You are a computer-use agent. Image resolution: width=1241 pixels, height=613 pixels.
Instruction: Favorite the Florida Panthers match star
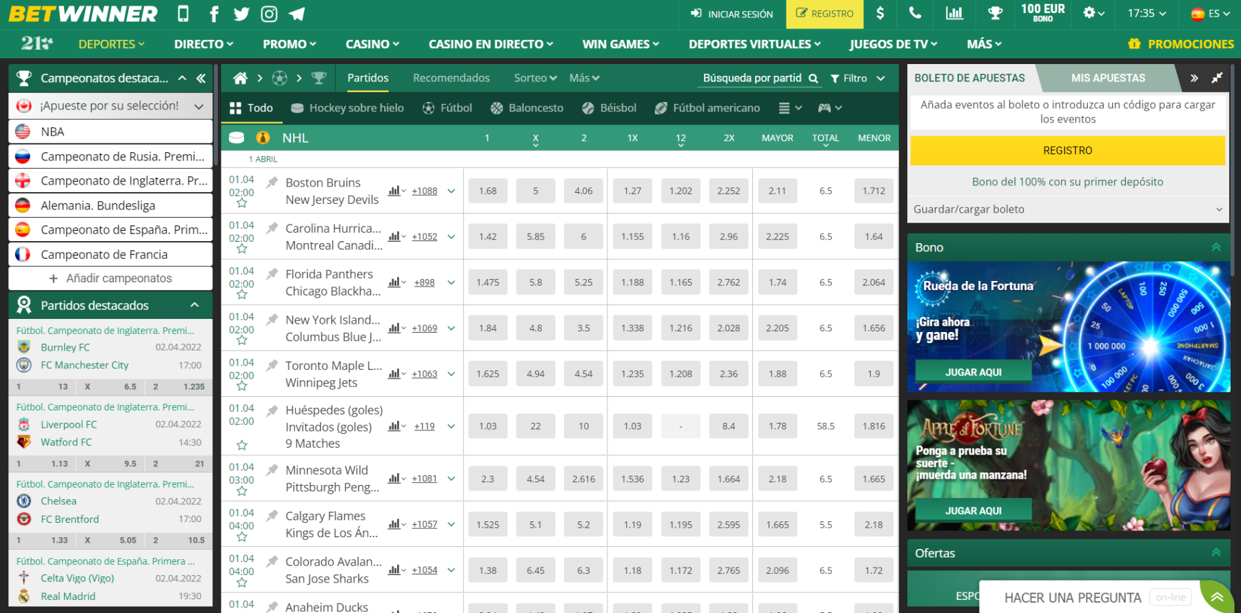[242, 295]
